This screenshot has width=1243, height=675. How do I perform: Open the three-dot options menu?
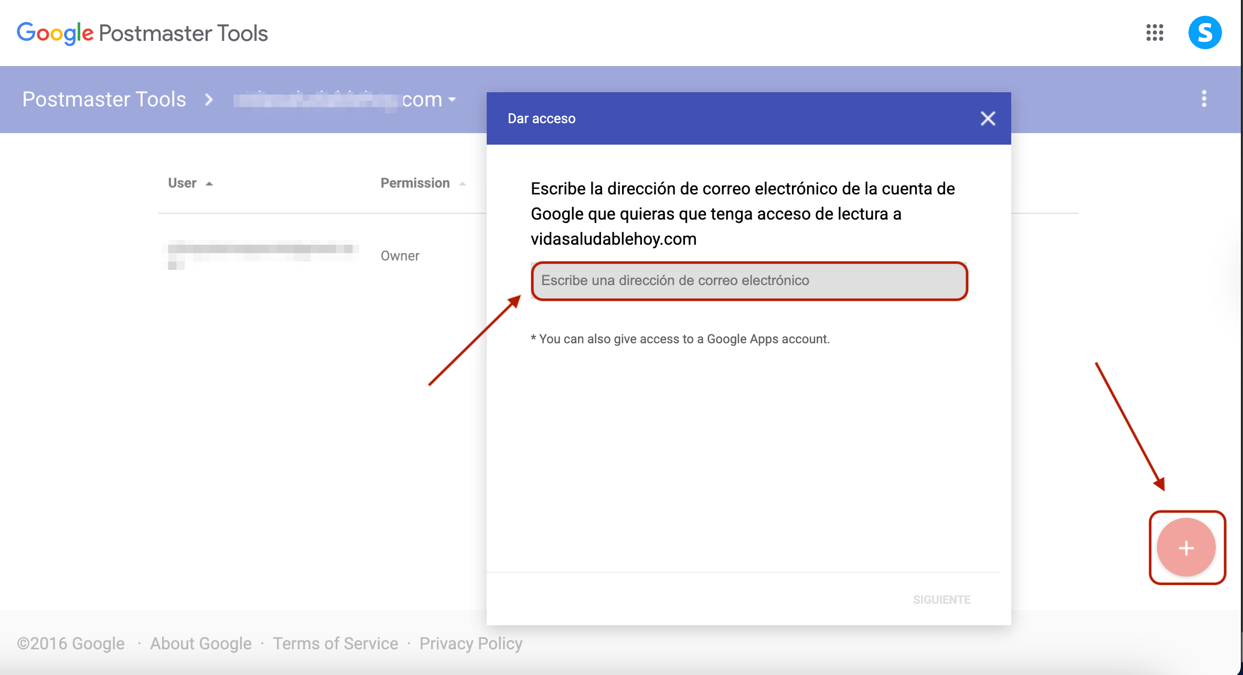pyautogui.click(x=1204, y=99)
